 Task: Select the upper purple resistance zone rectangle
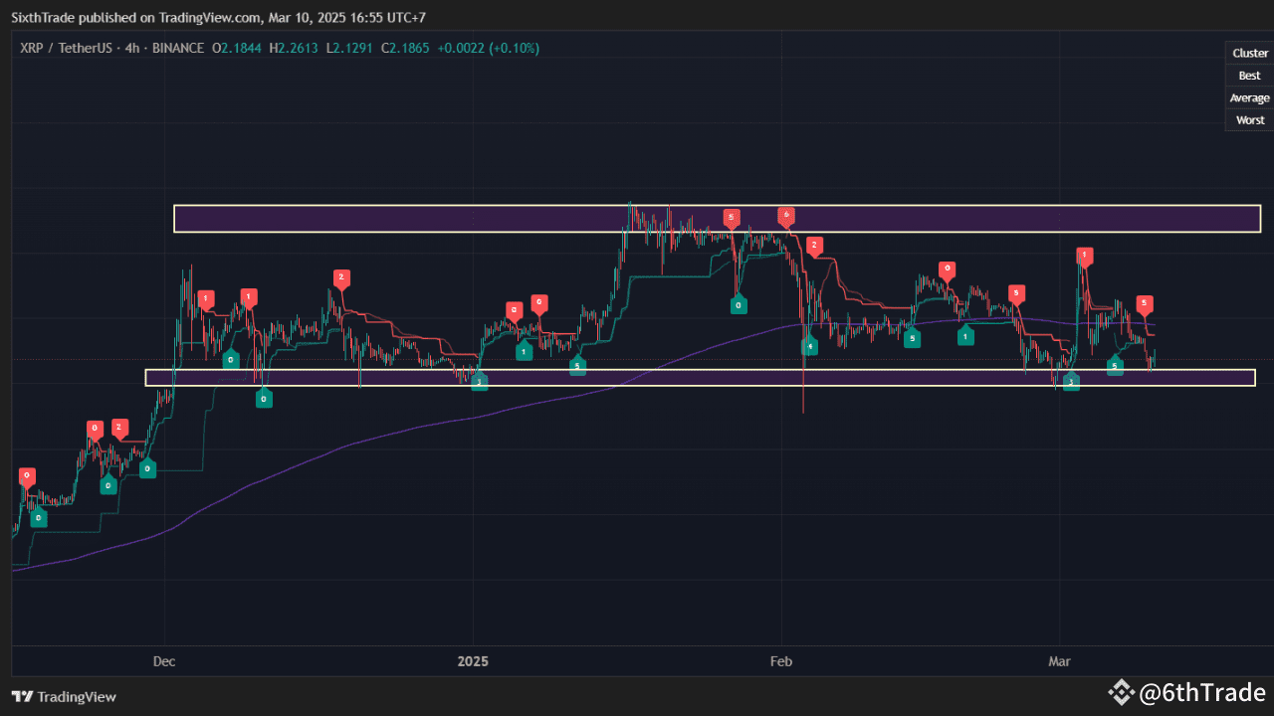point(717,219)
